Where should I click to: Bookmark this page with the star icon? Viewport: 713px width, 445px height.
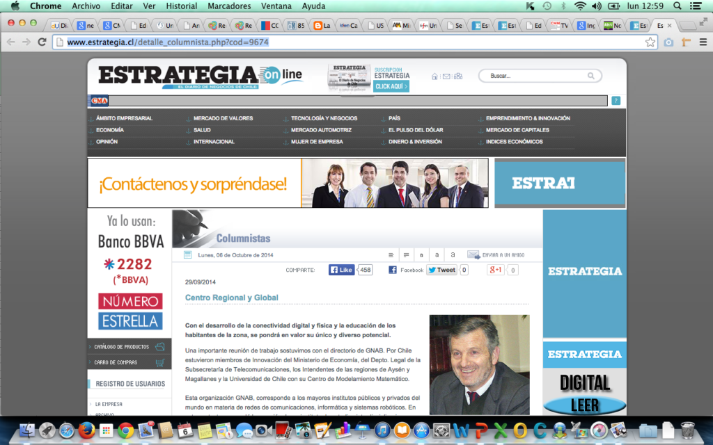pos(650,42)
